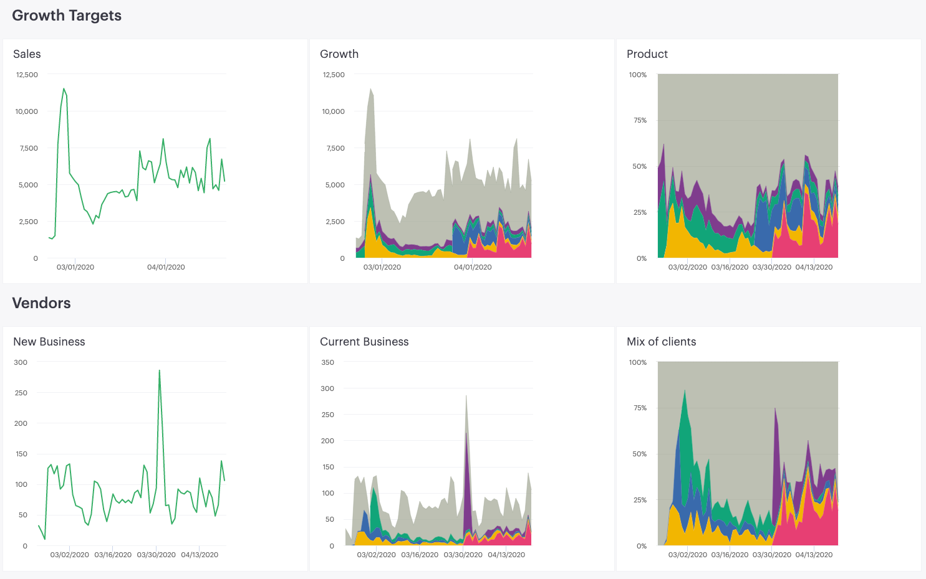Open the Growth chart title
Viewport: 926px width, 579px height.
click(339, 54)
